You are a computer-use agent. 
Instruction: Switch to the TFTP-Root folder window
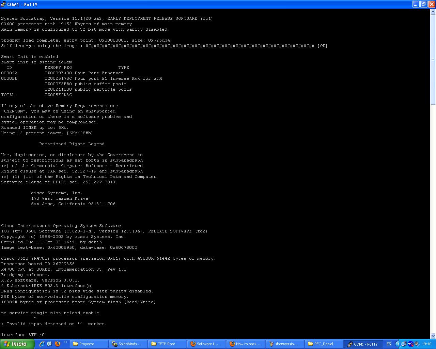(167, 344)
